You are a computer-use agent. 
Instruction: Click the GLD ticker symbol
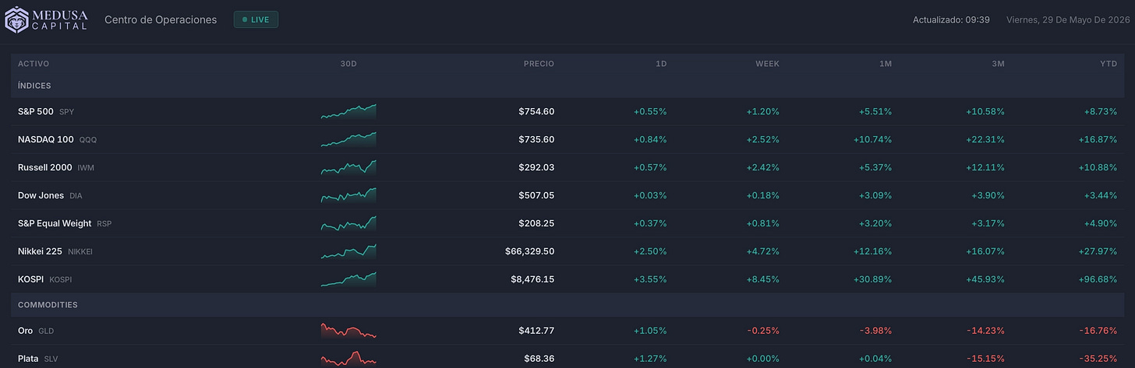(x=46, y=331)
